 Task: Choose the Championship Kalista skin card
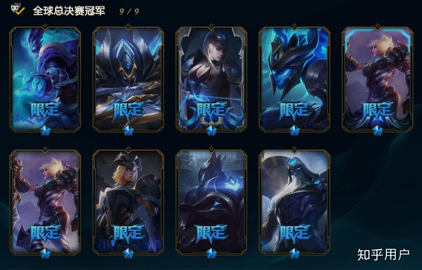click(294, 79)
